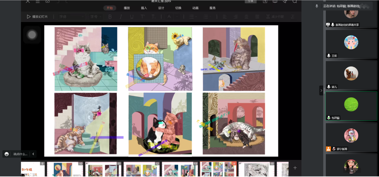Click 王茹's microphone icon
379x177 pixels.
tap(328, 56)
